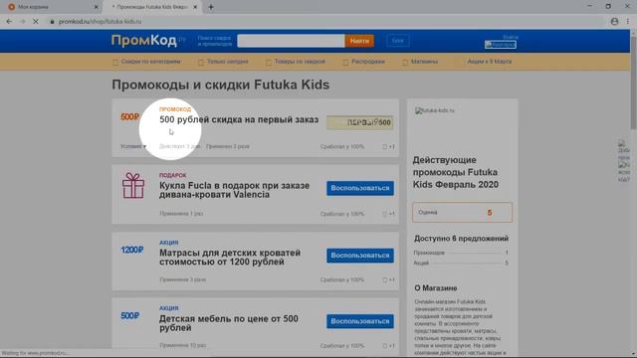
Task: Click the 'Войти' login link
Action: (511, 37)
